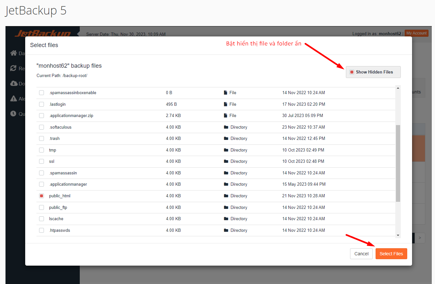Image resolution: width=435 pixels, height=284 pixels.
Task: Click the Current Path /backup-root/ text
Action: point(62,75)
